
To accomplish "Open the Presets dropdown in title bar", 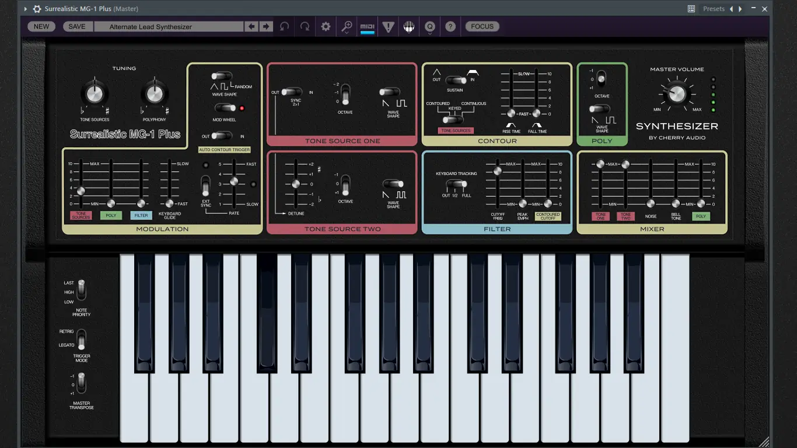I will coord(714,9).
